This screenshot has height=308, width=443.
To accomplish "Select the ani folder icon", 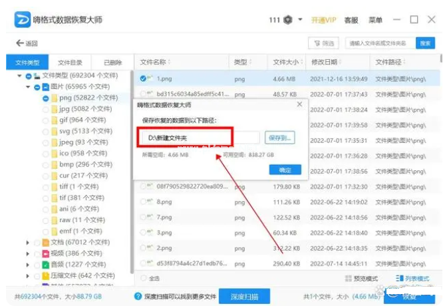I will pyautogui.click(x=55, y=210).
